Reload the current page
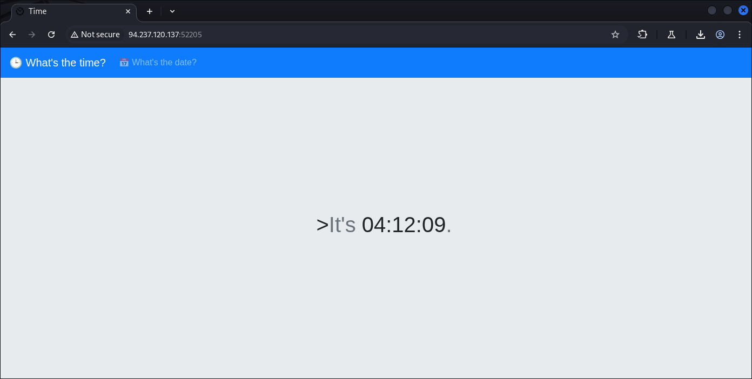The image size is (752, 379). point(51,35)
